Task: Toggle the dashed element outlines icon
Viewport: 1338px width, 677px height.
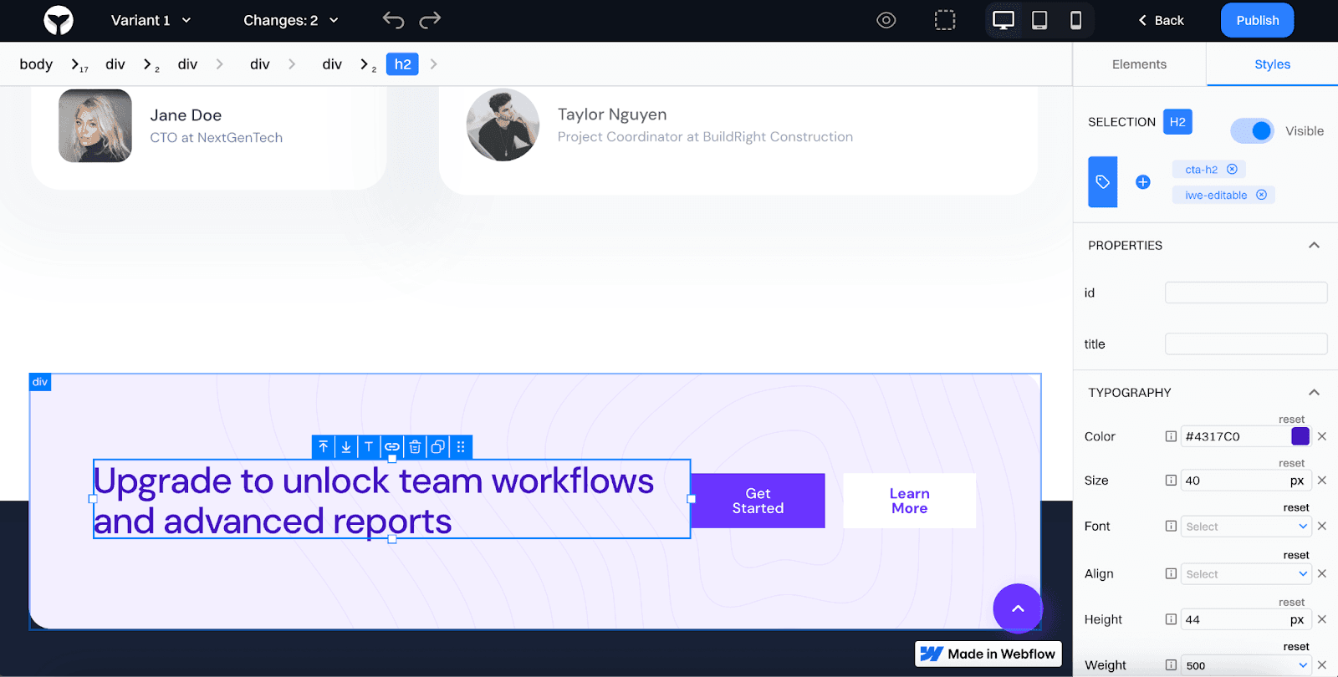Action: (945, 20)
